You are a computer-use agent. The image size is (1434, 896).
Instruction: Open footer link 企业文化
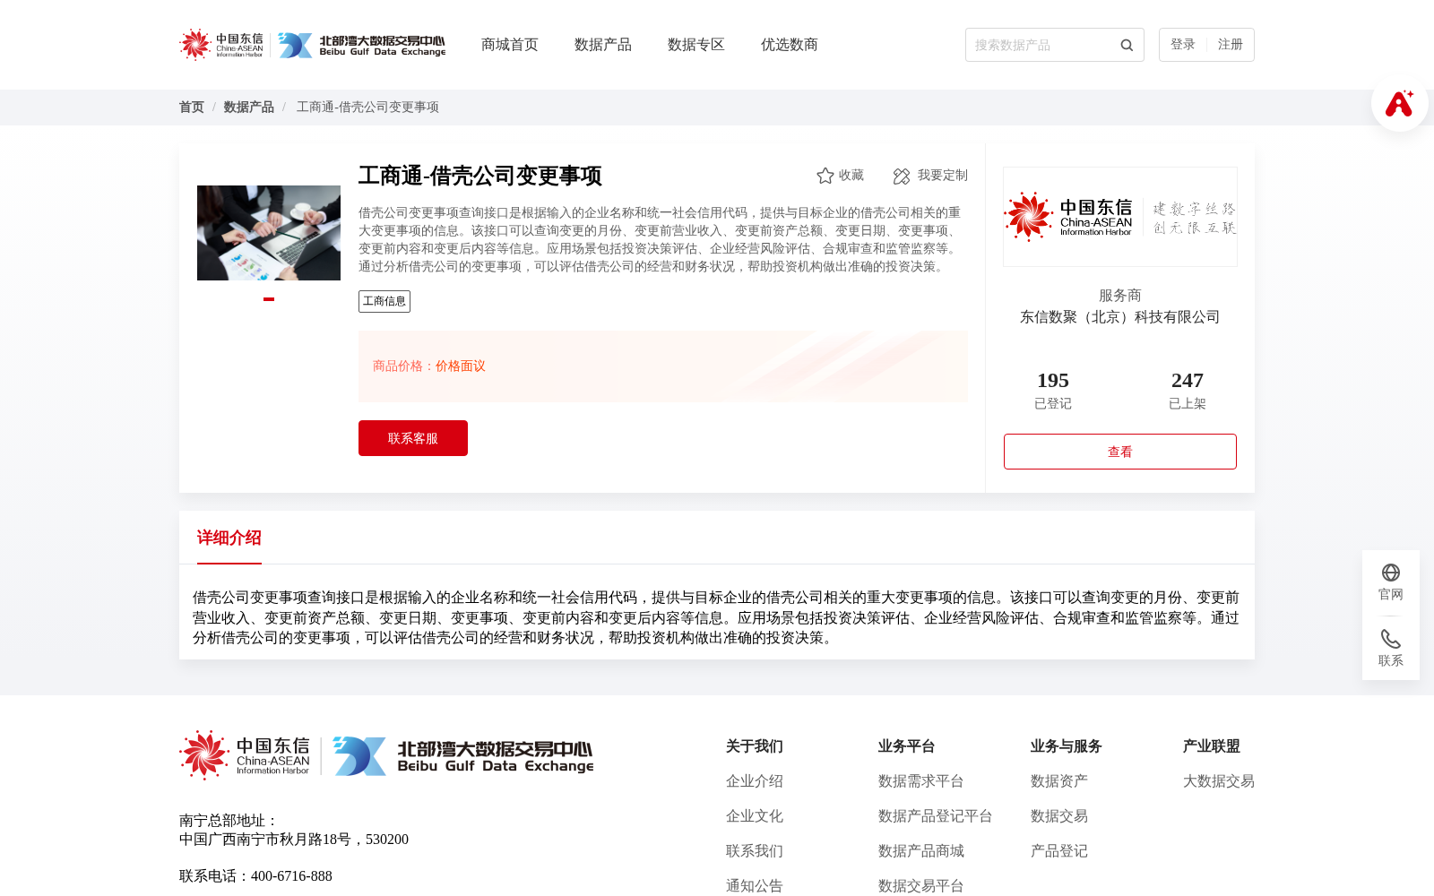(755, 816)
